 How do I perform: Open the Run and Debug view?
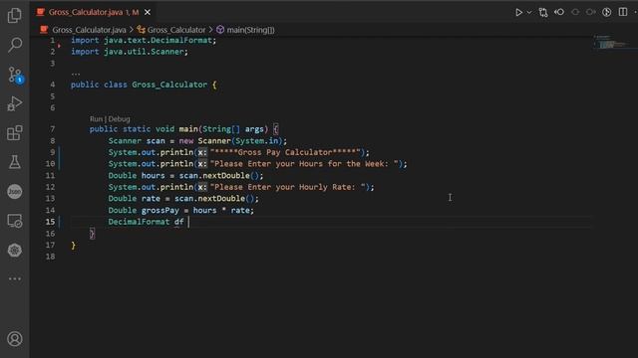tap(15, 103)
